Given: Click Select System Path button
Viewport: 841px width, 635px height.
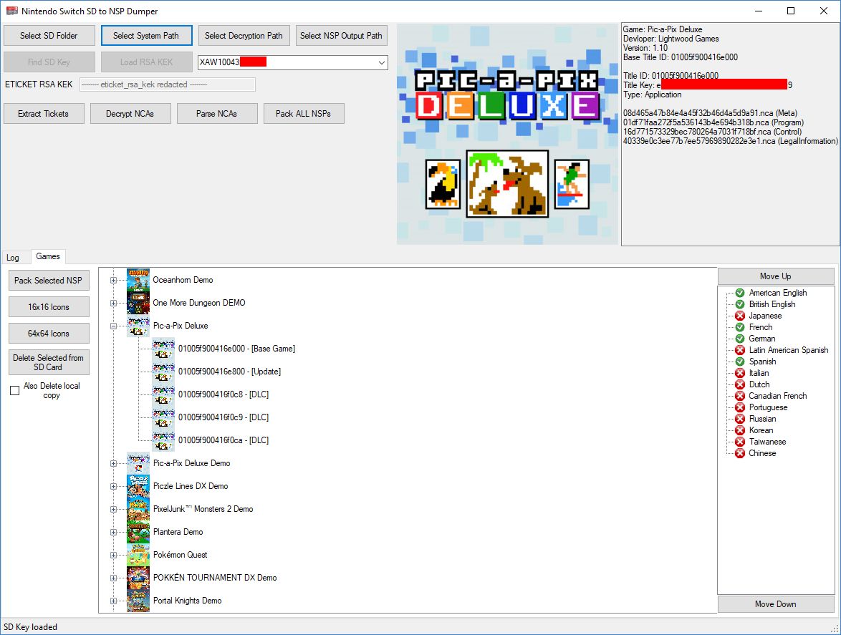Looking at the screenshot, I should coord(146,36).
